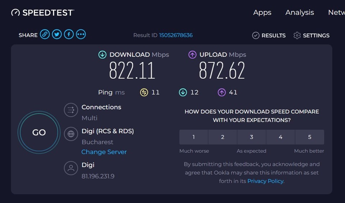Click the Change Server link

104,152
